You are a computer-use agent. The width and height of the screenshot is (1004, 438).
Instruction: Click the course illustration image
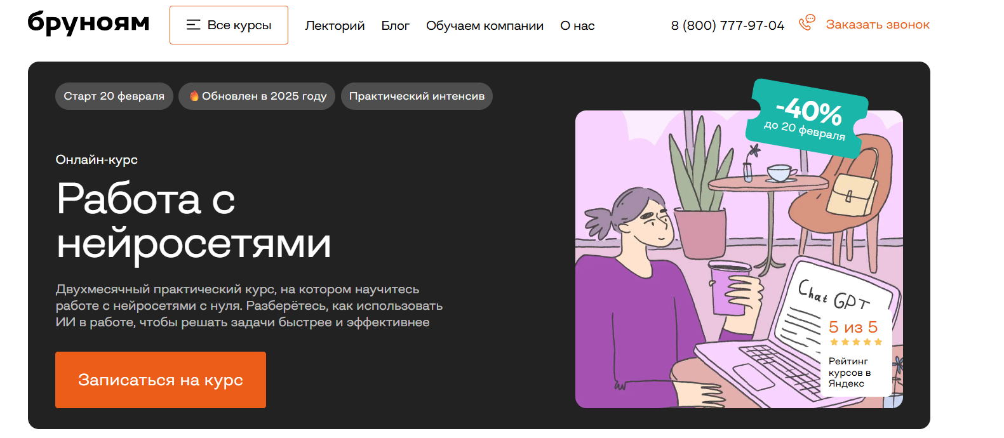[x=739, y=259]
